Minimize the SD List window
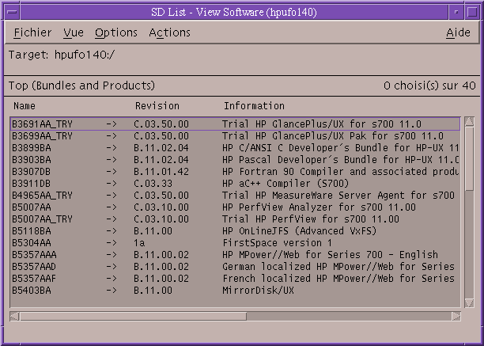The width and height of the screenshot is (484, 346). (x=456, y=13)
